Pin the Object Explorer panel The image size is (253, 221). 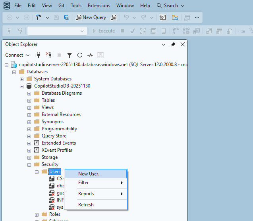(173, 45)
